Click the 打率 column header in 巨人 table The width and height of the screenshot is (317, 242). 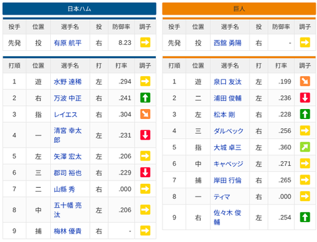[281, 65]
